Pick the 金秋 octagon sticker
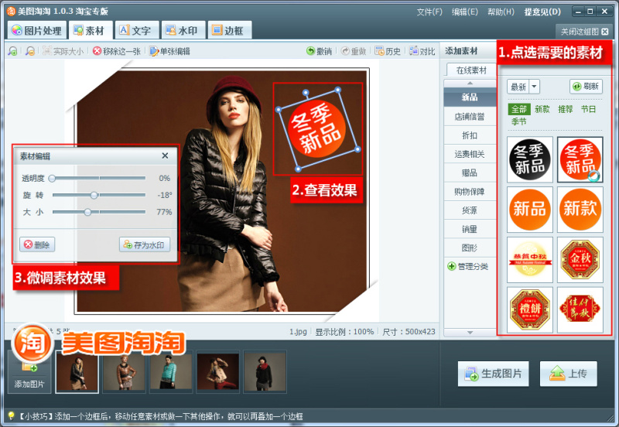The width and height of the screenshot is (619, 427). click(x=580, y=260)
